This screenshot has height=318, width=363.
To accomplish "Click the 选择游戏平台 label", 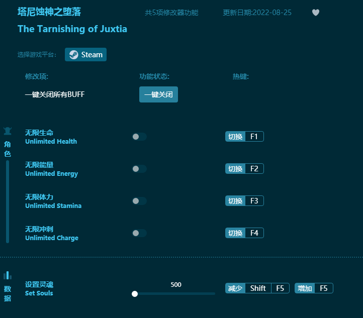I will point(37,55).
